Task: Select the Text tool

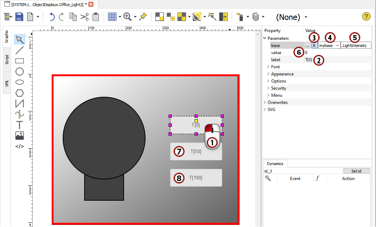Action: coord(20,125)
